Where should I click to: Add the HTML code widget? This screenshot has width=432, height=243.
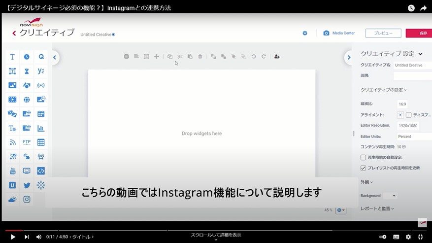click(41, 171)
